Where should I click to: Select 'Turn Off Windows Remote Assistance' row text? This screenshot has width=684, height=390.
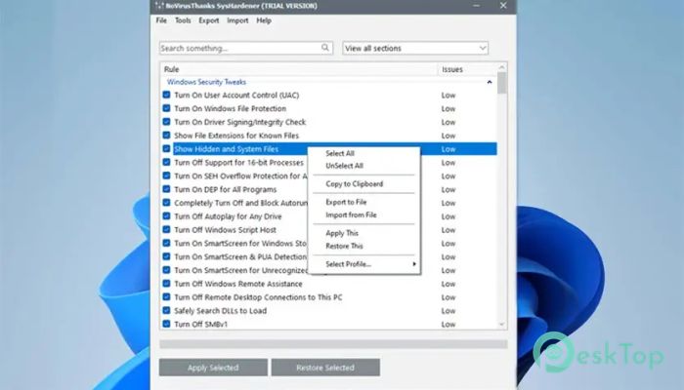(238, 284)
